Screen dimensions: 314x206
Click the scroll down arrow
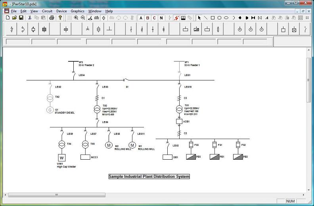[308, 190]
